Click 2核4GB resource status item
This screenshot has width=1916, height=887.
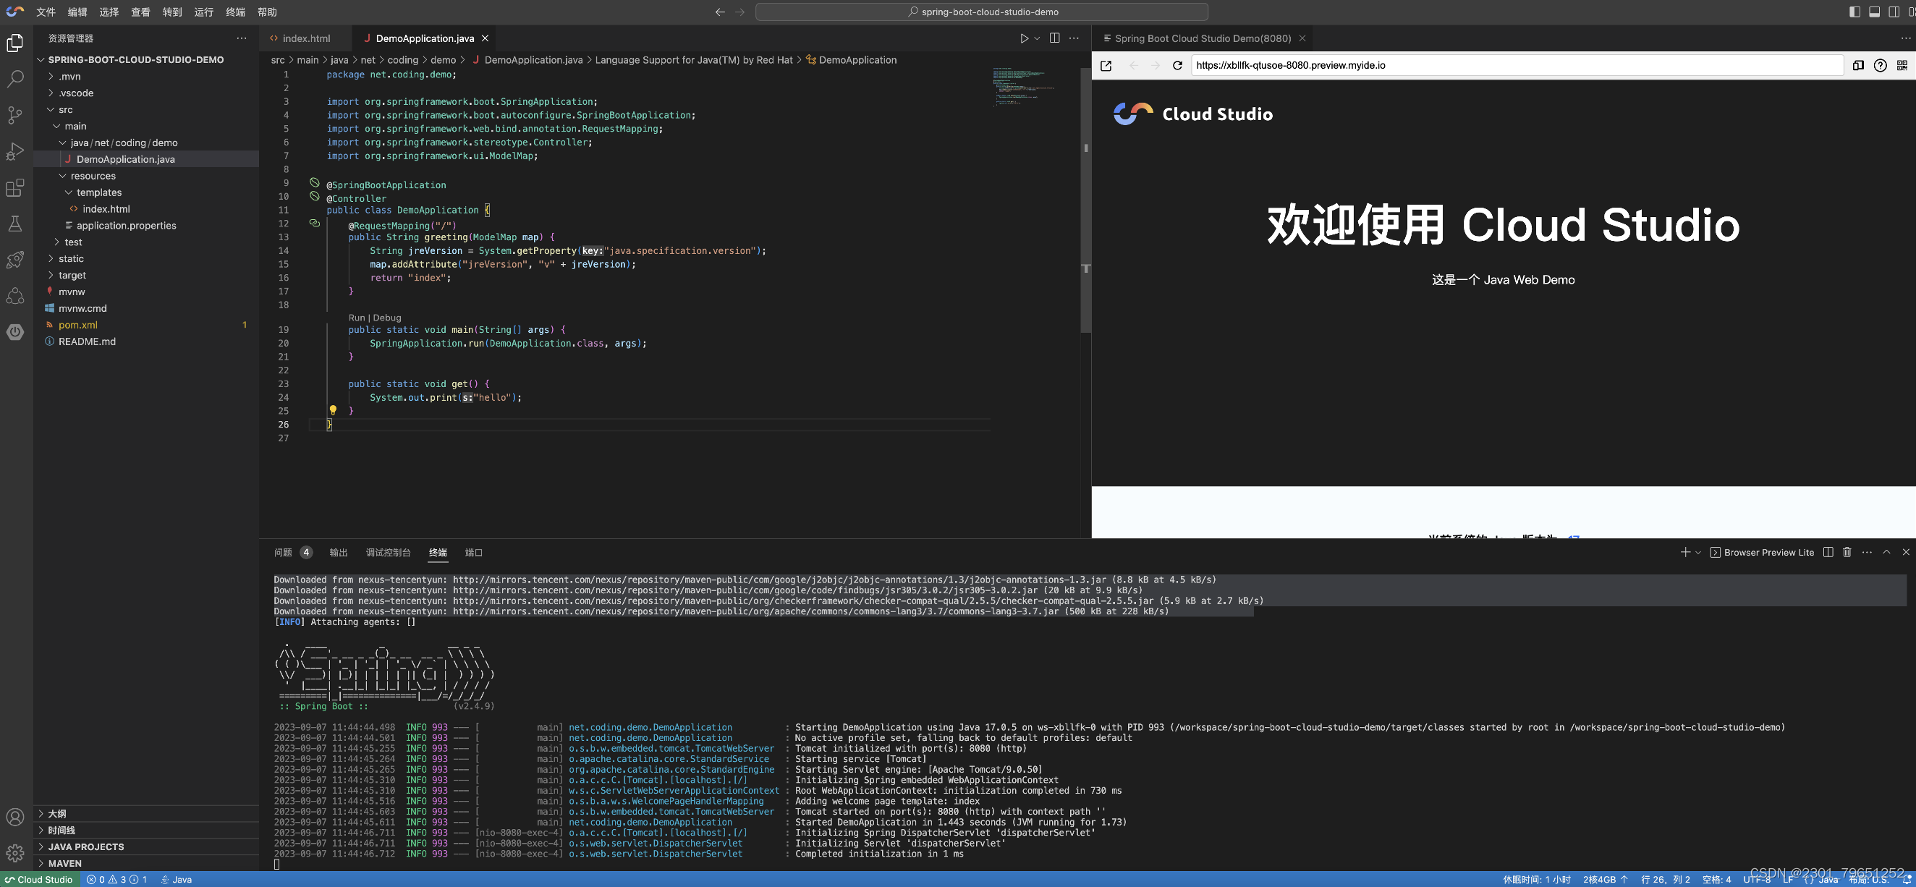(1605, 880)
